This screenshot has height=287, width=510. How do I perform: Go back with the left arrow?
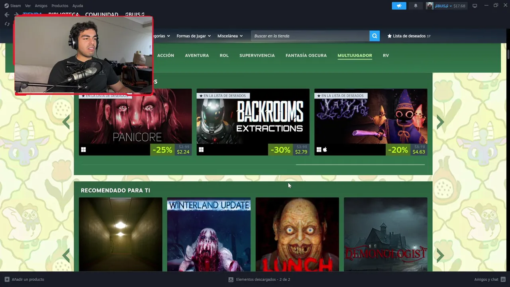7,15
